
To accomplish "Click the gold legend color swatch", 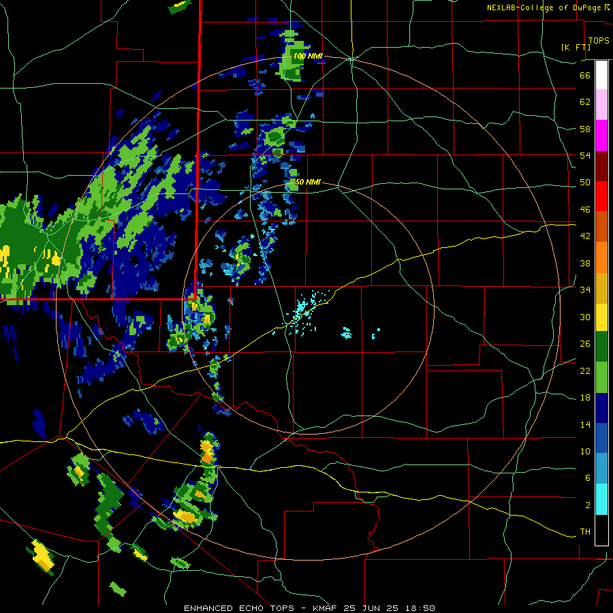I will [x=601, y=289].
